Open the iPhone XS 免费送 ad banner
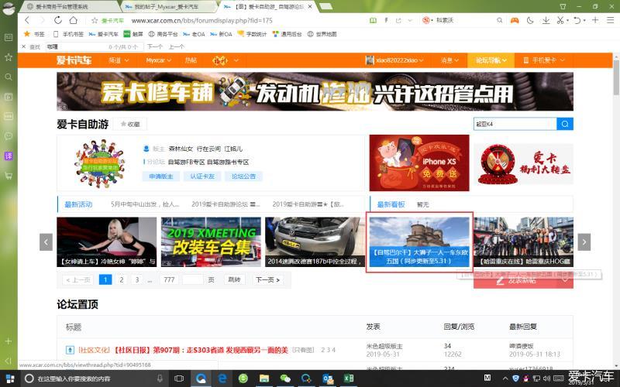620x387 pixels. [419, 163]
